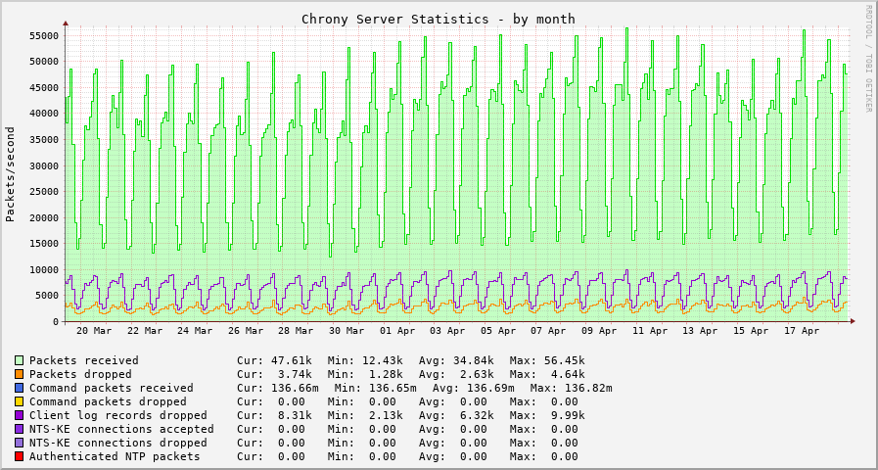Click the 'Max: 56.45k' value
878x470 pixels.
[547, 360]
